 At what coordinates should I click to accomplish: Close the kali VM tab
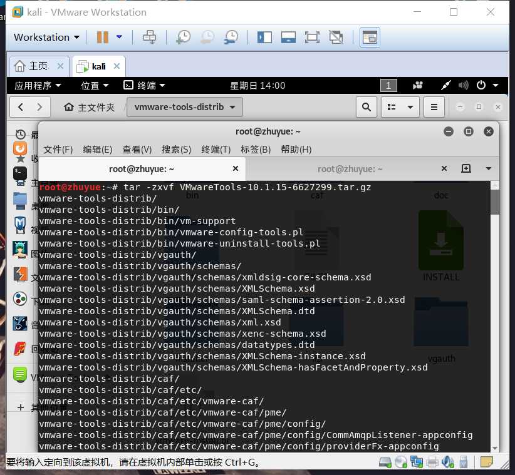(x=117, y=66)
